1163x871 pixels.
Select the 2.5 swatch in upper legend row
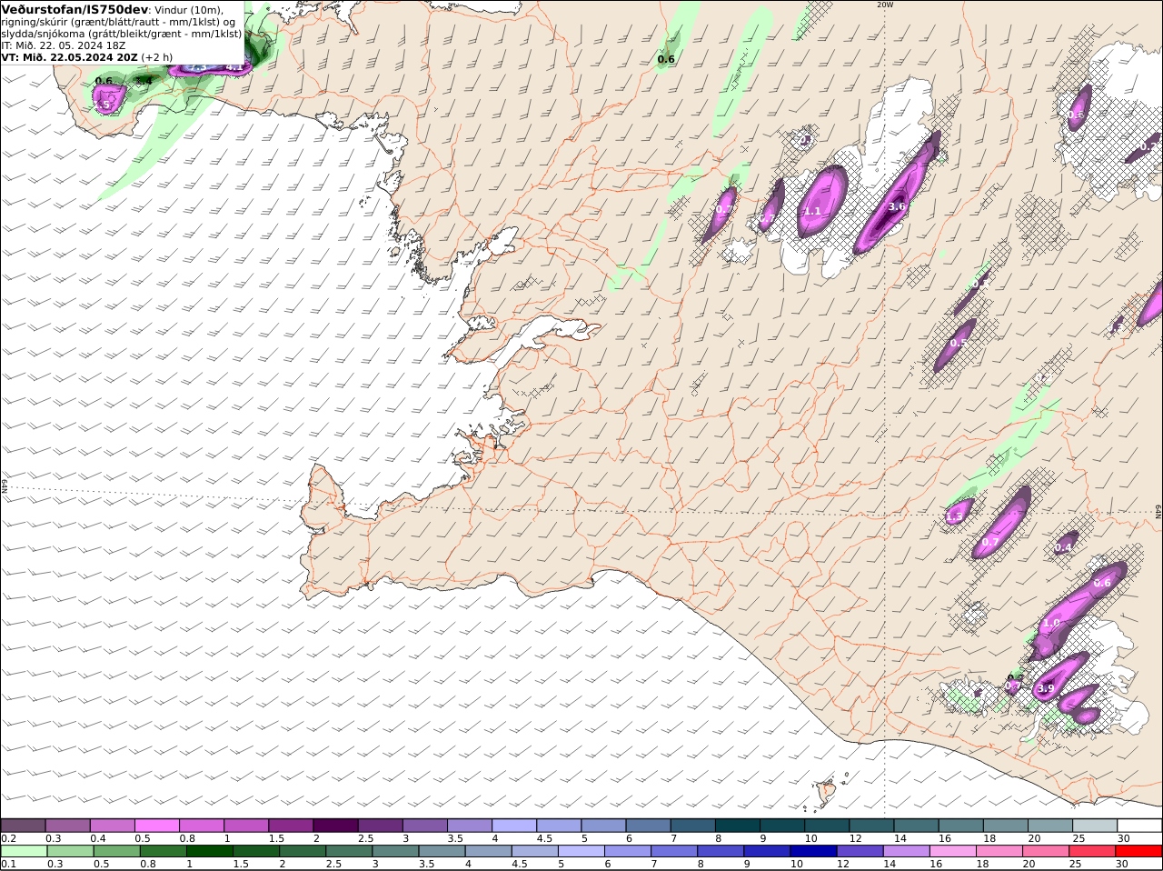380,826
